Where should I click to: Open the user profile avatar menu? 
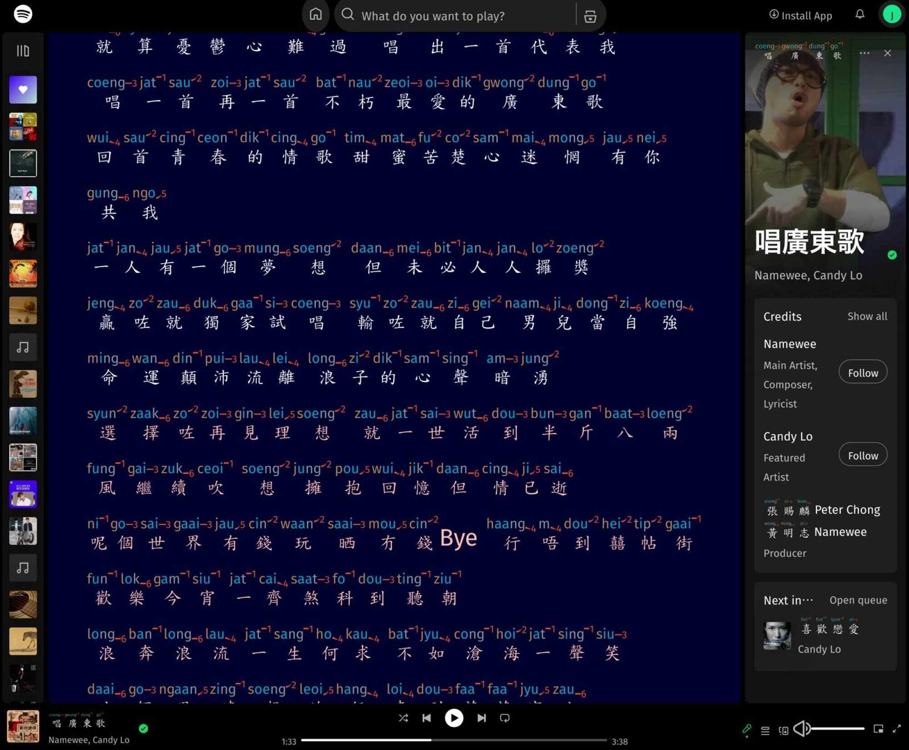(892, 15)
